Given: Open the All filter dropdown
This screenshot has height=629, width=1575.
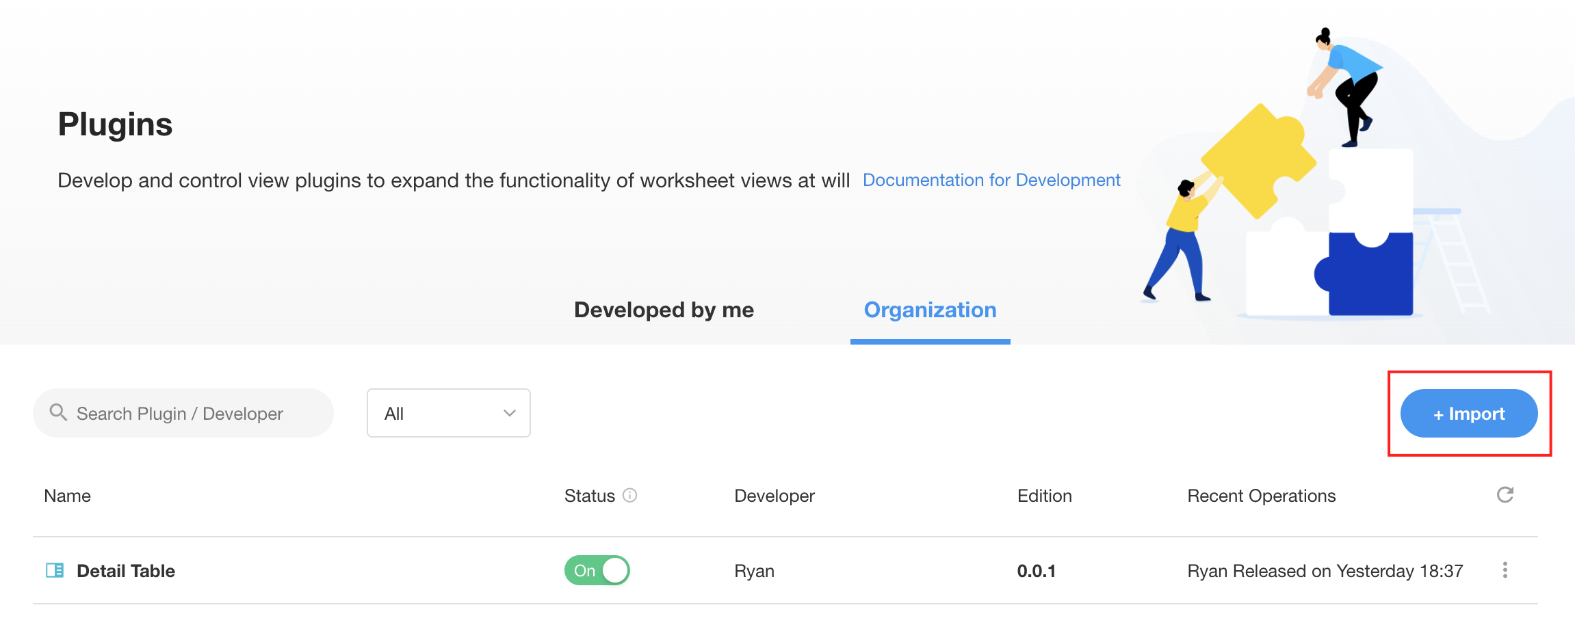Looking at the screenshot, I should click(449, 413).
